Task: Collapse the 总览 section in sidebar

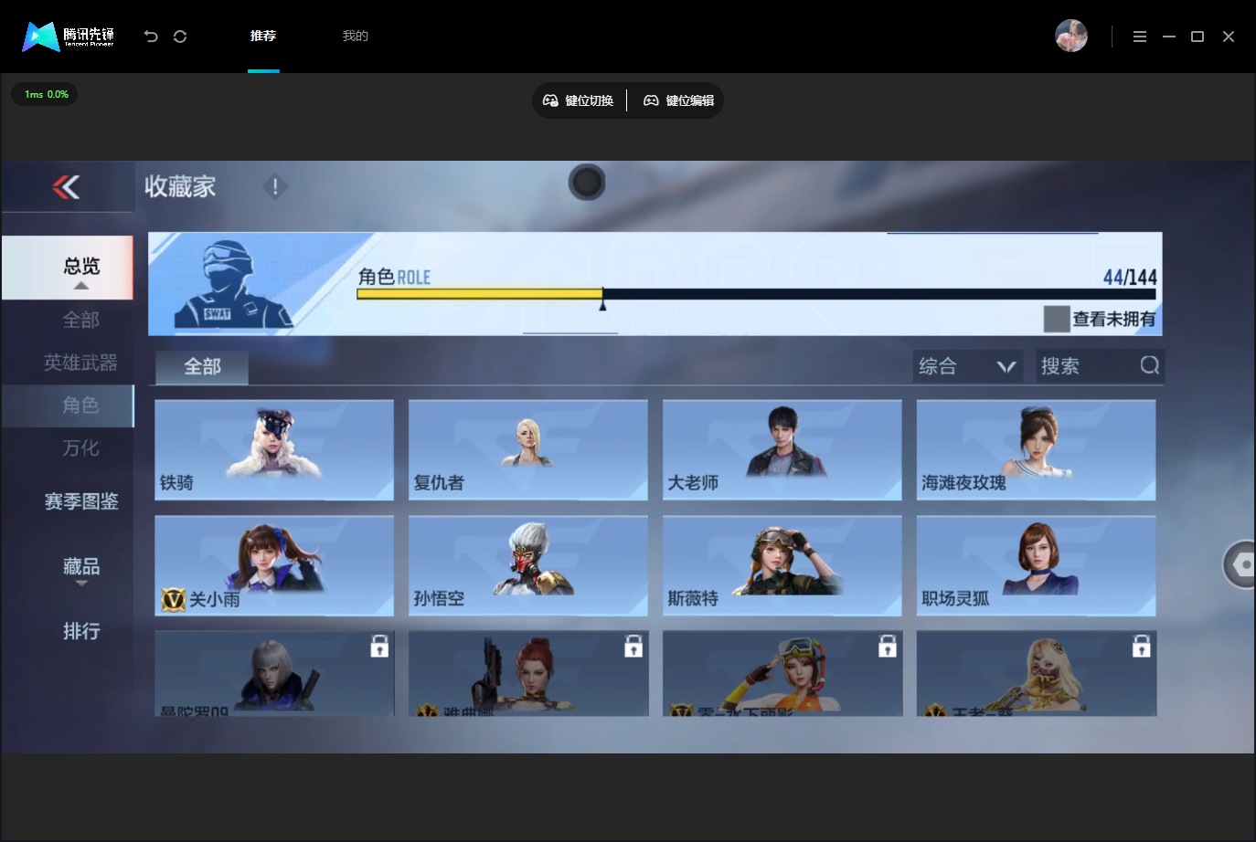Action: point(68,268)
